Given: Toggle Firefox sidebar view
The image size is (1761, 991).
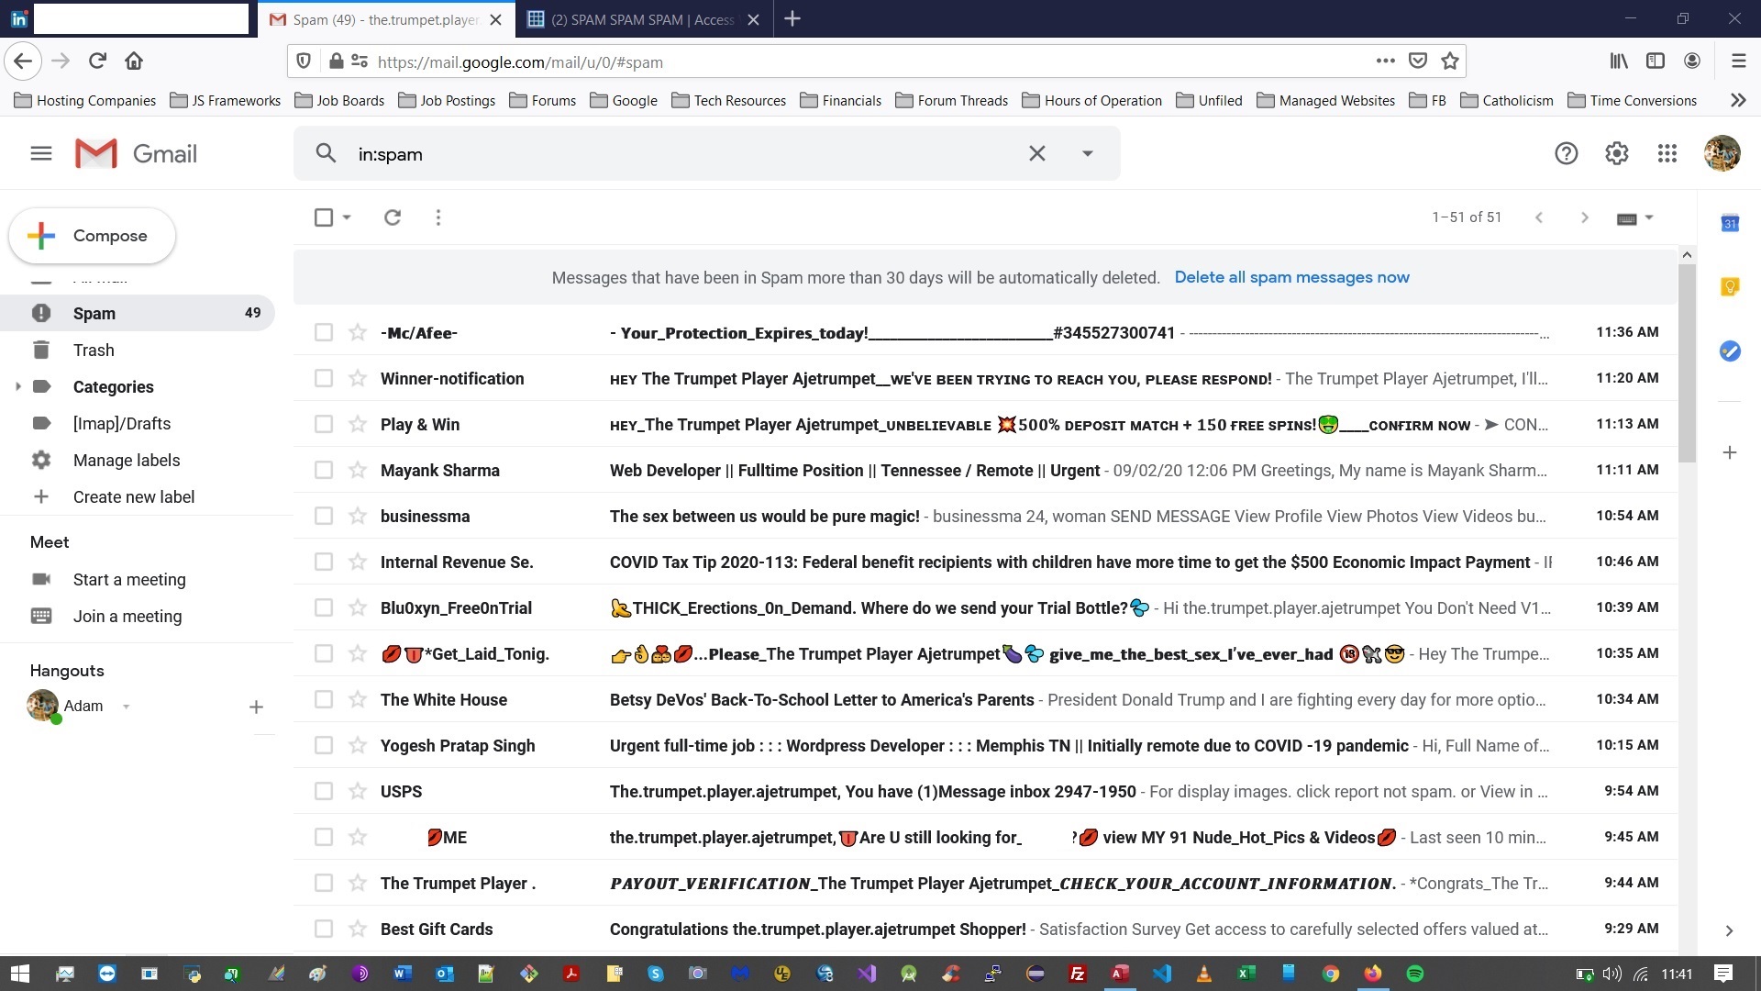Looking at the screenshot, I should 1656,61.
